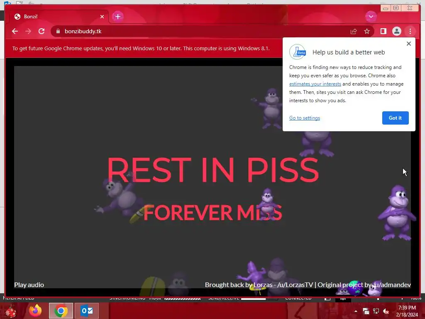The height and width of the screenshot is (319, 425).
Task: Click the Windows 8.1 update notice text
Action: click(x=141, y=49)
